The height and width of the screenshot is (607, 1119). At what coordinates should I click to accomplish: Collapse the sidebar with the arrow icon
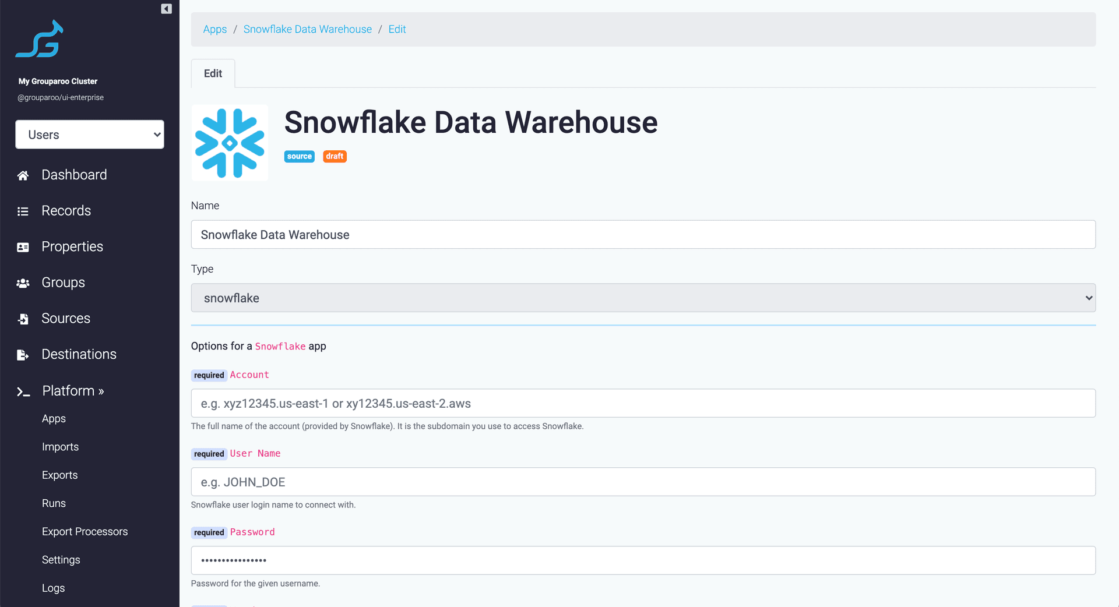[166, 9]
